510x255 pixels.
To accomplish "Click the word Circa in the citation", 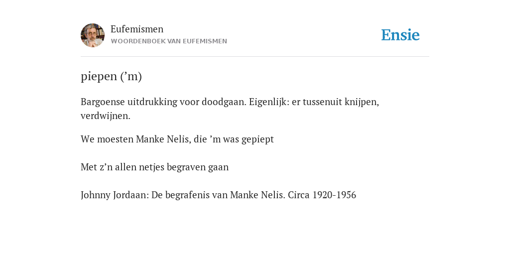I will tap(299, 195).
